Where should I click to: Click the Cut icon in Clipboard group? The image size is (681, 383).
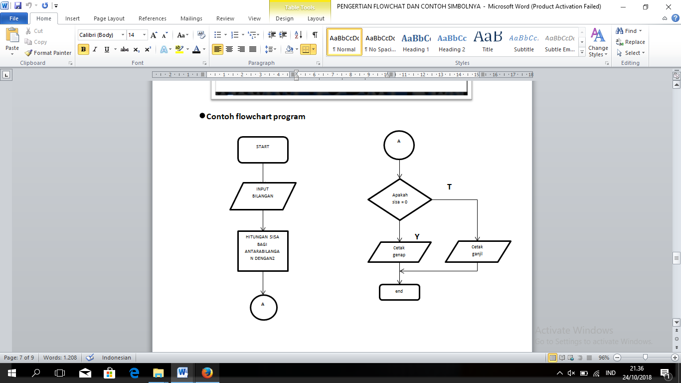[x=27, y=31]
